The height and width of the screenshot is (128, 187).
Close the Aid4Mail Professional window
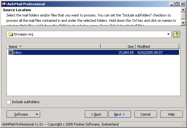[182, 4]
